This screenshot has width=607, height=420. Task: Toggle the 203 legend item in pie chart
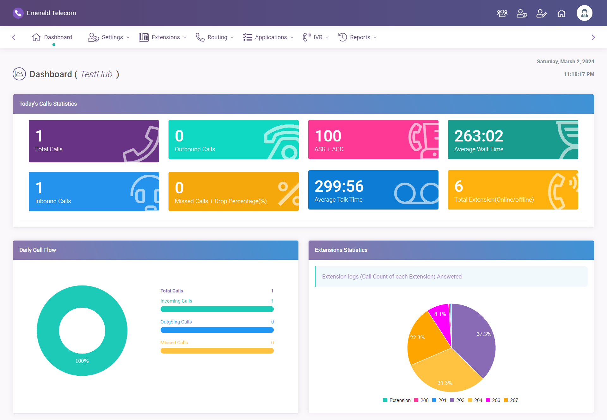coord(457,400)
